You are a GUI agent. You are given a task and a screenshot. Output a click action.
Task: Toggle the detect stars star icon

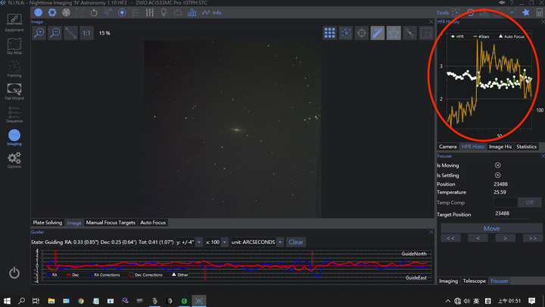point(394,33)
